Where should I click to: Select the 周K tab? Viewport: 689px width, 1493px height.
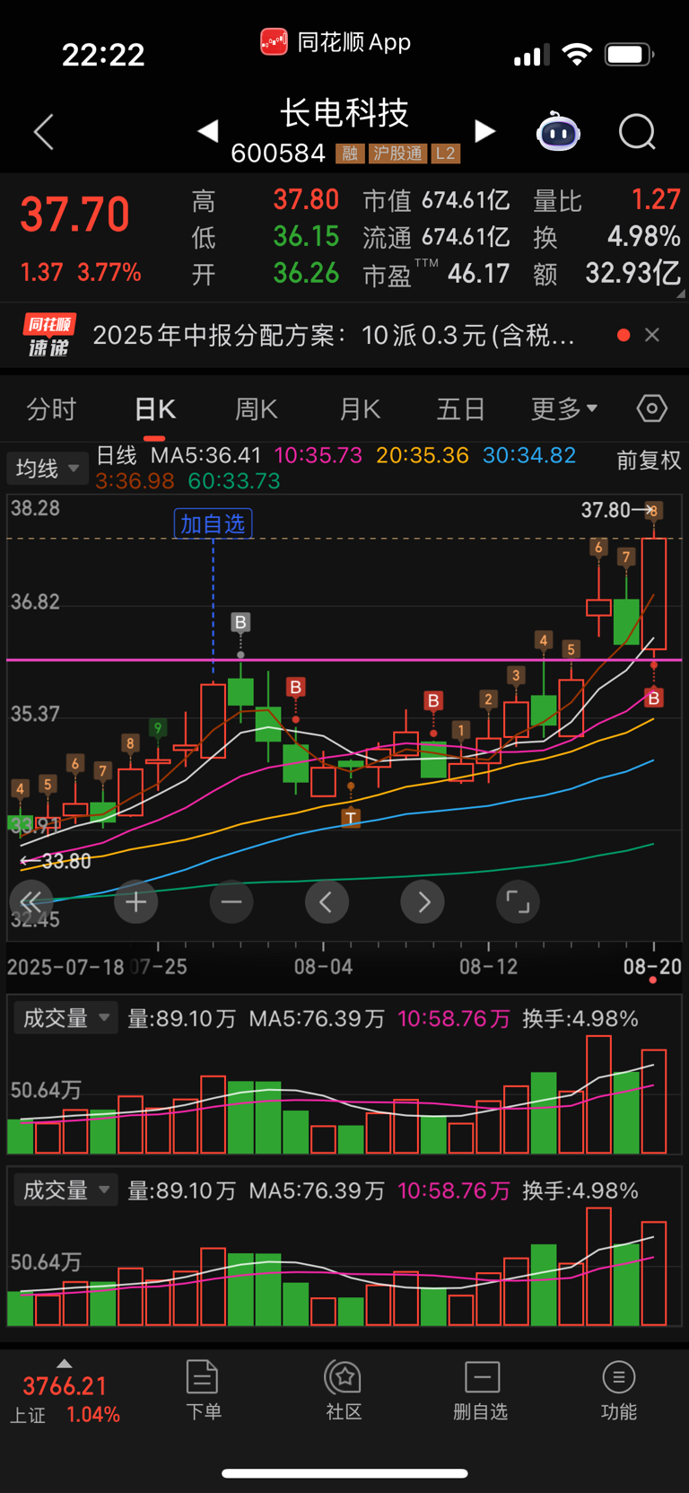257,409
